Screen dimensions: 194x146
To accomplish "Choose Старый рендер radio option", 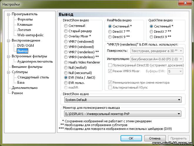I will tap(66, 31).
